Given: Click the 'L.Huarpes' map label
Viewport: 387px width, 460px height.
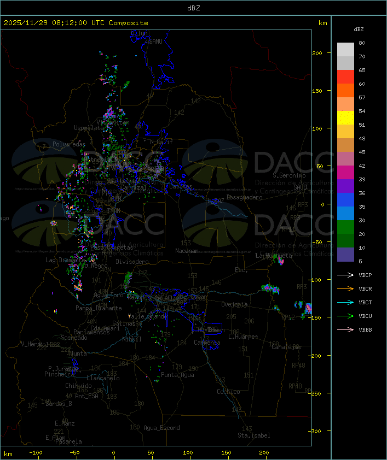Looking at the screenshot, I should tap(243, 337).
